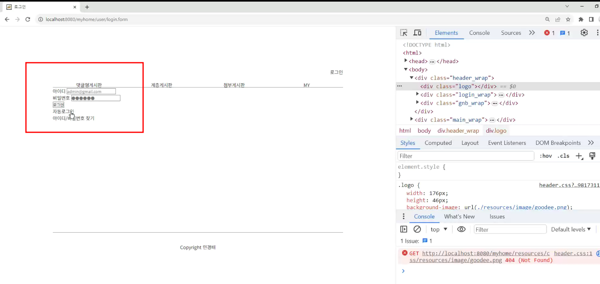Switch to the Issues drawer tab
Viewport: 600px width, 284px height.
pos(497,216)
